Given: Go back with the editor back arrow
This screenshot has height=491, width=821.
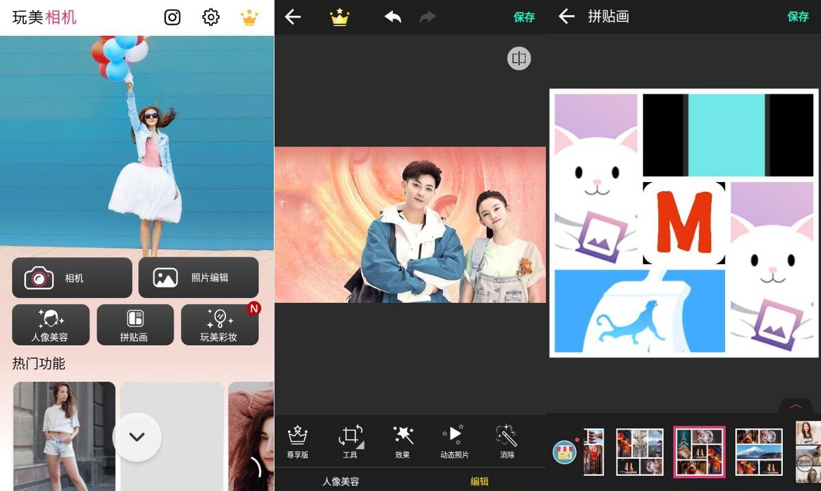Looking at the screenshot, I should click(293, 17).
